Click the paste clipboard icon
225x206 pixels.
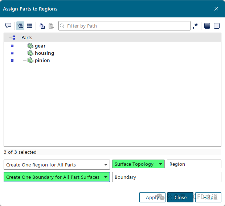point(51,26)
